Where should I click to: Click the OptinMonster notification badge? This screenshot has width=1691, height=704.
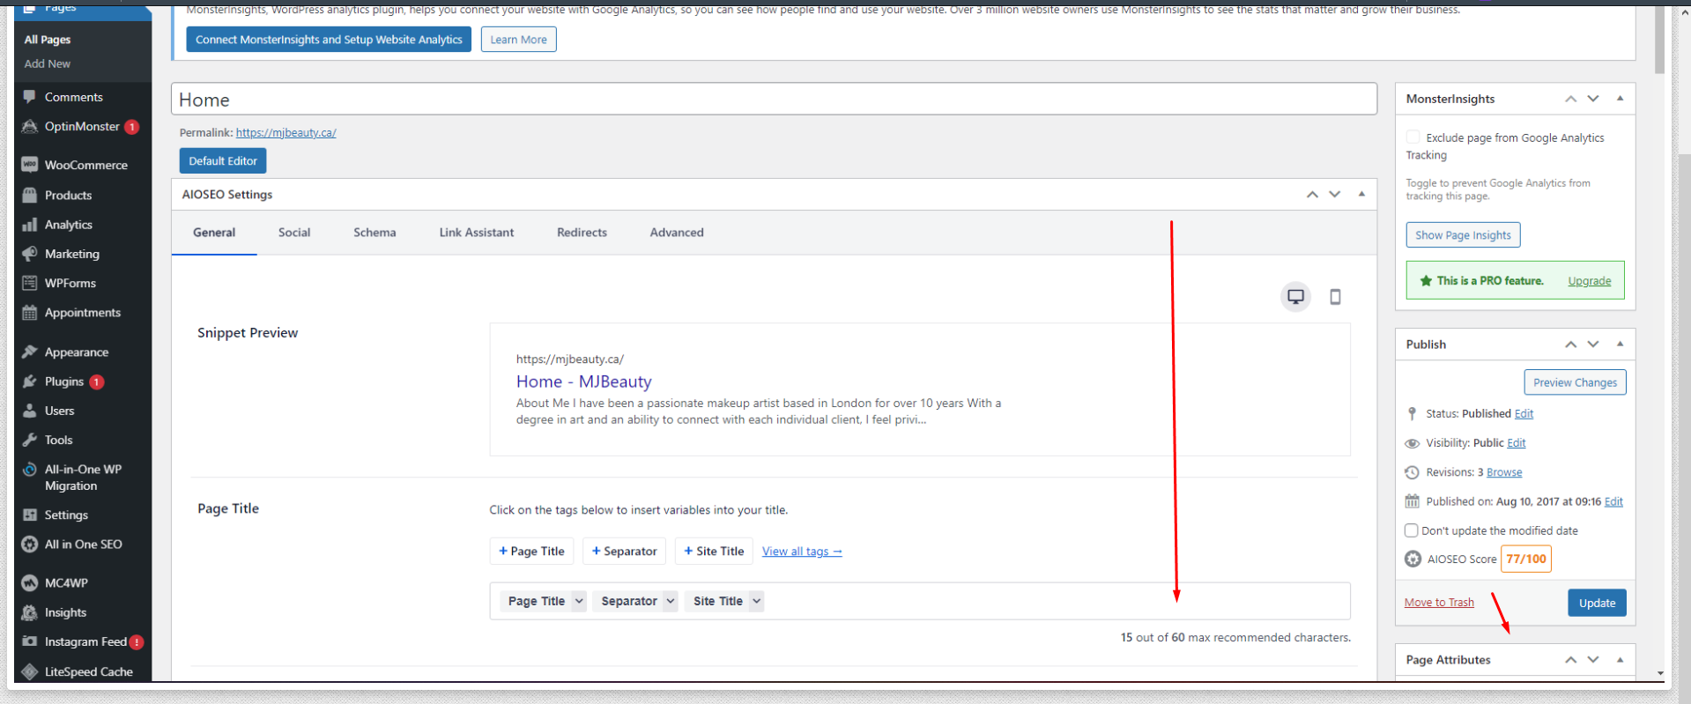(131, 127)
